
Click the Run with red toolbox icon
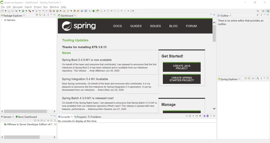coord(30,11)
